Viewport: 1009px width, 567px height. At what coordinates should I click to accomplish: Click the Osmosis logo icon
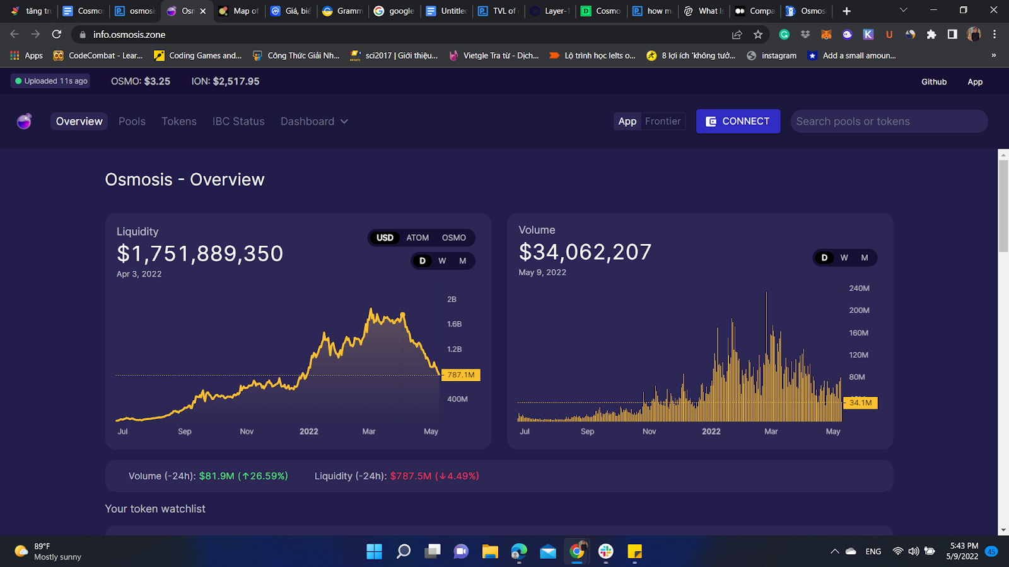pos(24,121)
